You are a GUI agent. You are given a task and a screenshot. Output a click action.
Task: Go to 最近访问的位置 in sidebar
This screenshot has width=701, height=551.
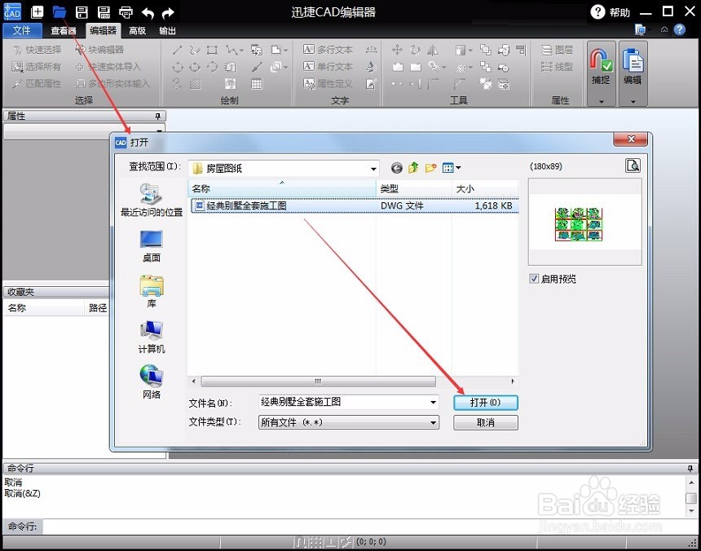click(x=151, y=200)
